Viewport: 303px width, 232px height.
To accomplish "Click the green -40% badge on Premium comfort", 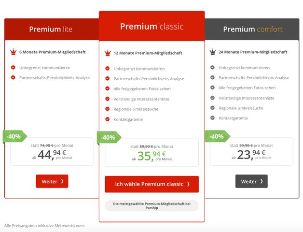I will (216, 136).
